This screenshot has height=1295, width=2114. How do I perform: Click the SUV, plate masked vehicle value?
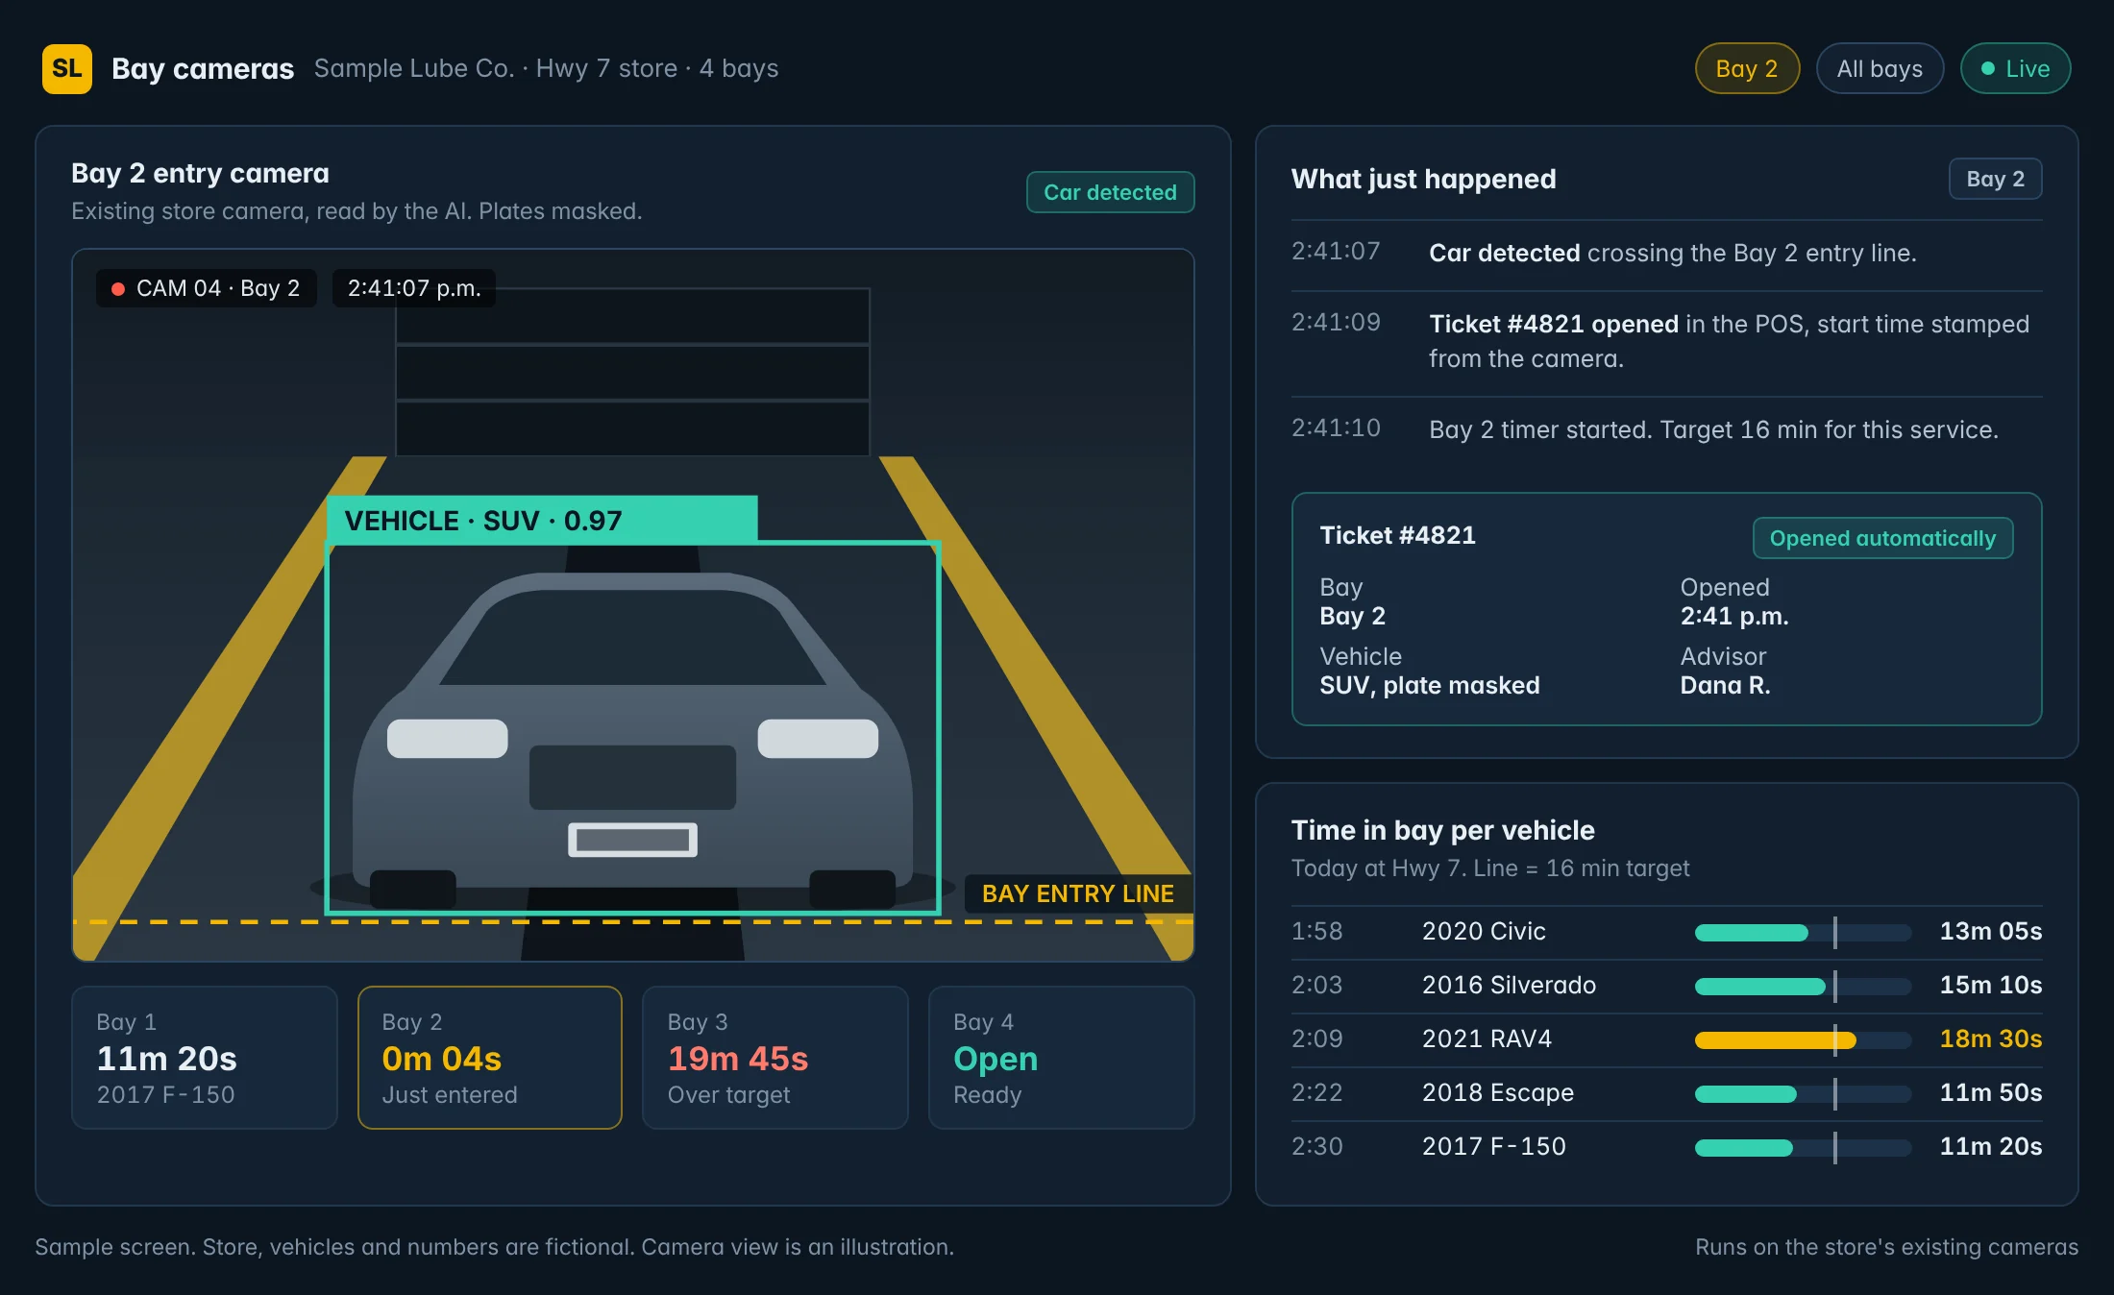tap(1429, 685)
